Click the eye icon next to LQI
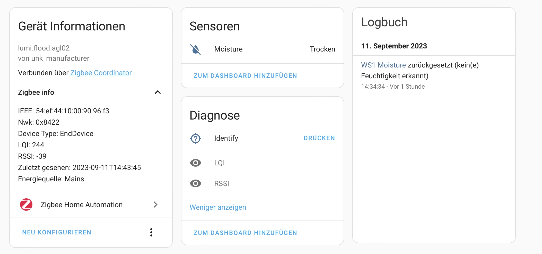 (196, 163)
